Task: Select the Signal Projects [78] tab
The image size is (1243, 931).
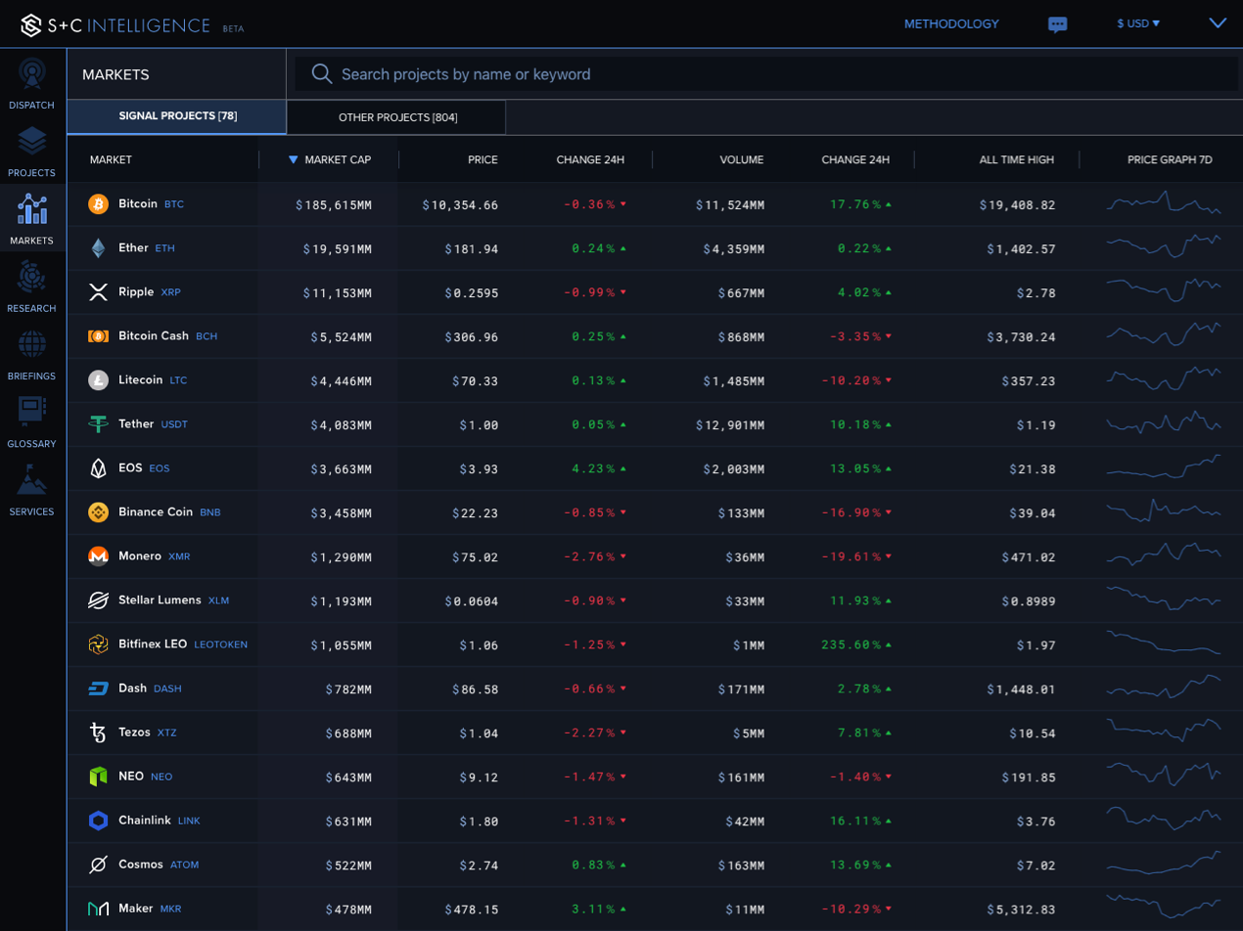Action: tap(177, 116)
